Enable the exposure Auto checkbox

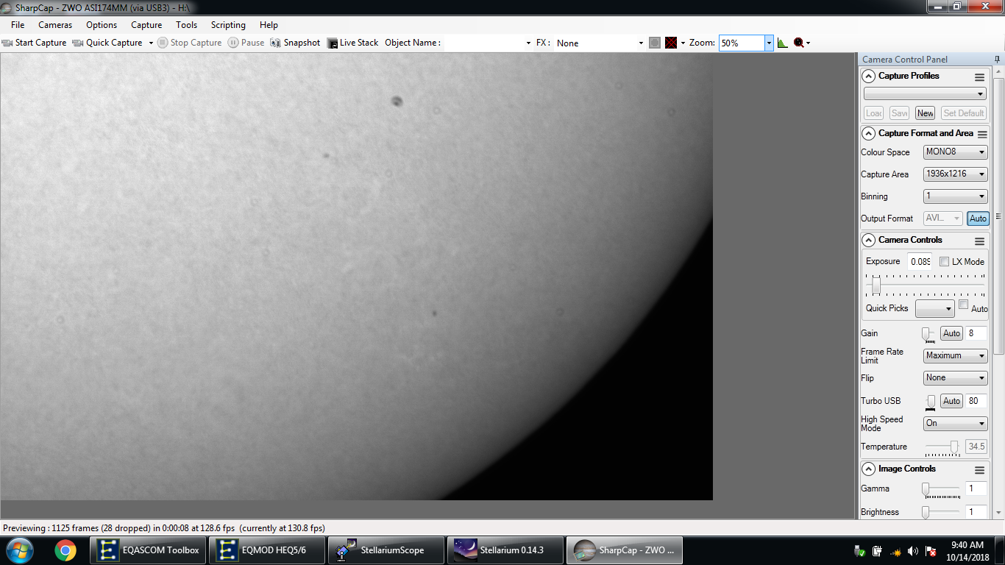(x=964, y=305)
